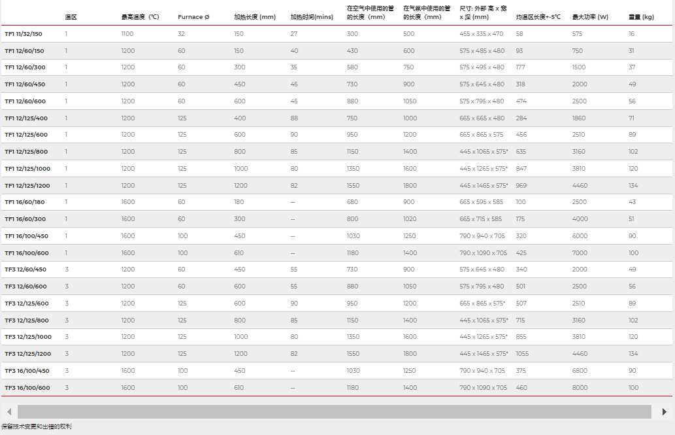Select the TF1 12/60/150 model name
Viewport: 675px width, 435px height.
[24, 51]
